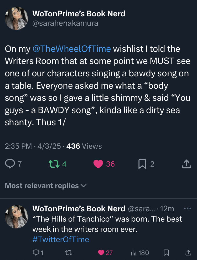The width and height of the screenshot is (197, 260).
Task: Open the @TheWheelOfTime mention link
Action: click(71, 49)
